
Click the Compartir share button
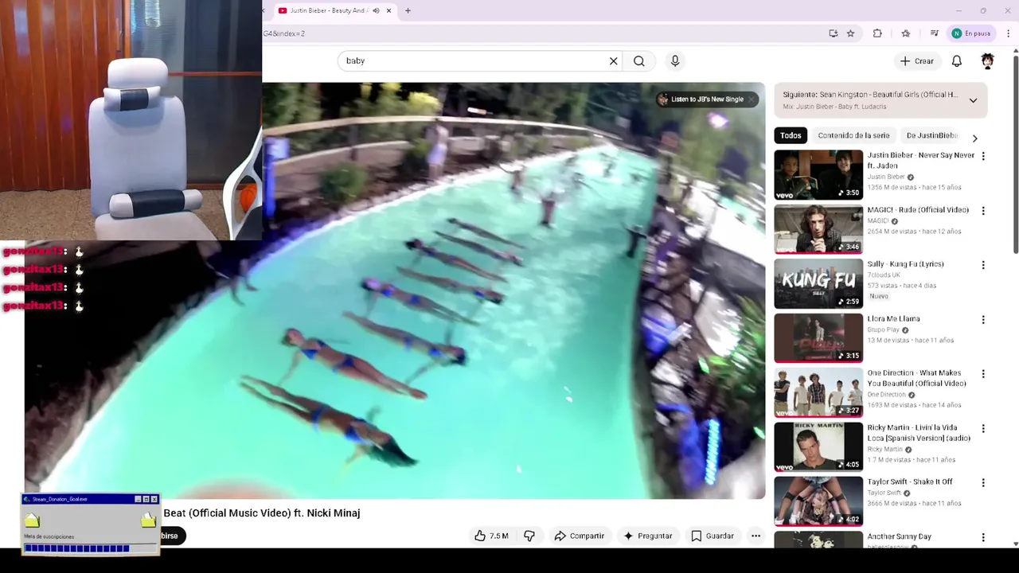(580, 536)
